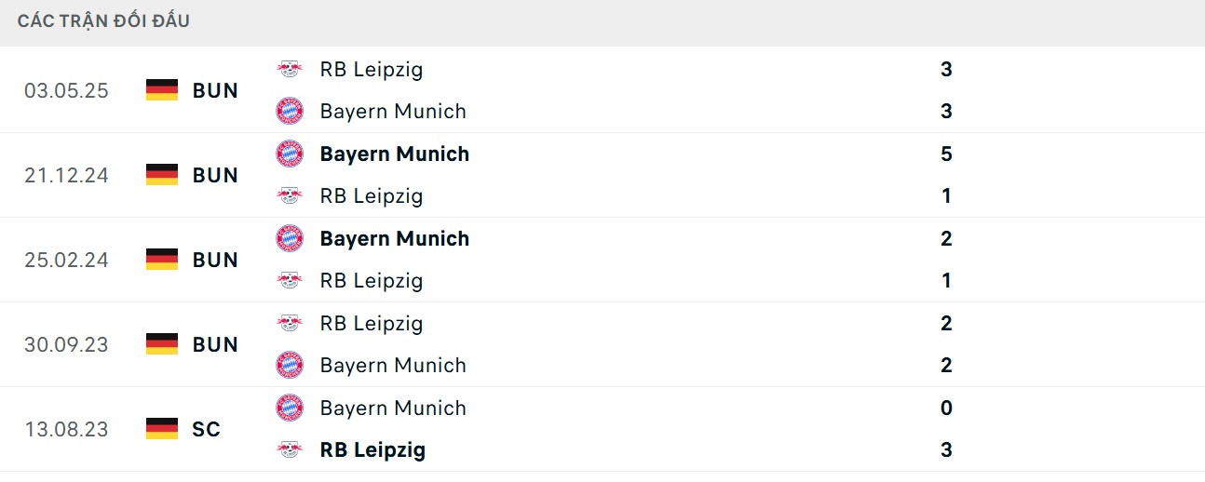Click RB Leipzig logo in 21.12.24 match
1205x482 pixels.
coord(290,196)
